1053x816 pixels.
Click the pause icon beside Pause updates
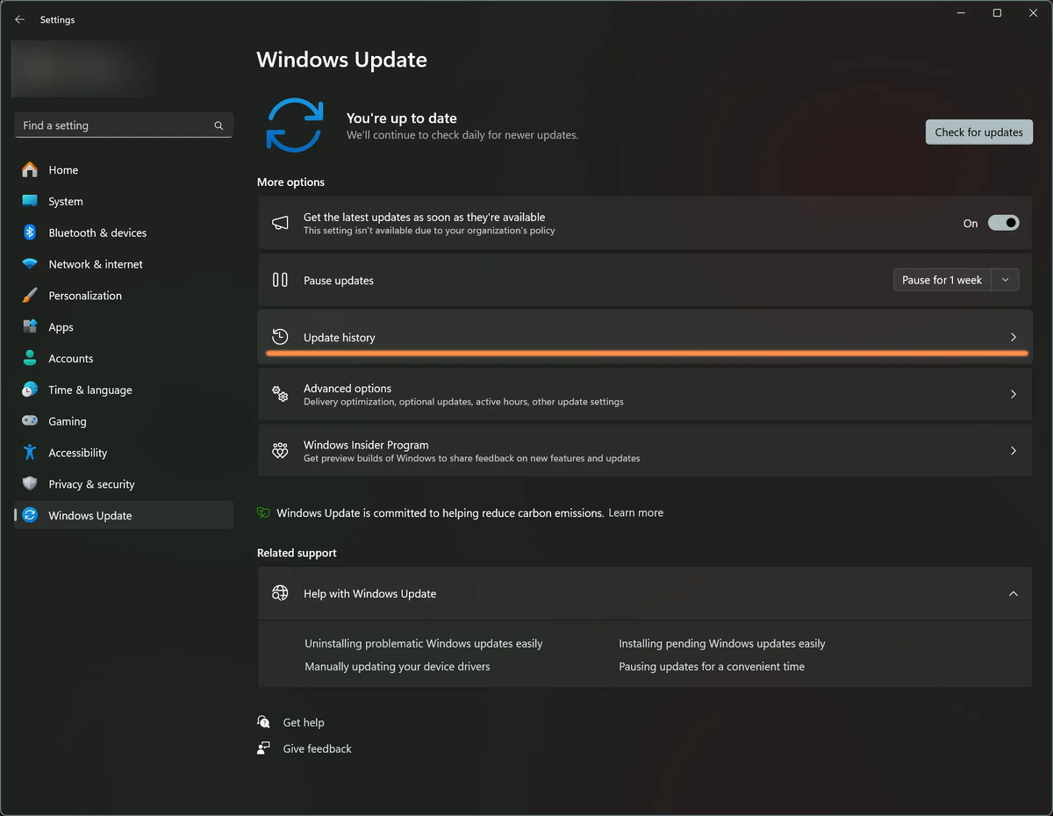pyautogui.click(x=280, y=280)
